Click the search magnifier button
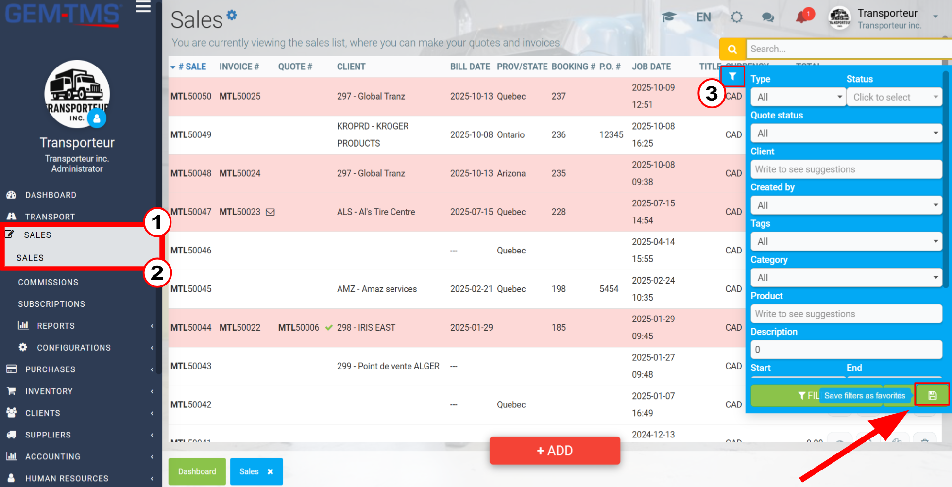 tap(732, 49)
